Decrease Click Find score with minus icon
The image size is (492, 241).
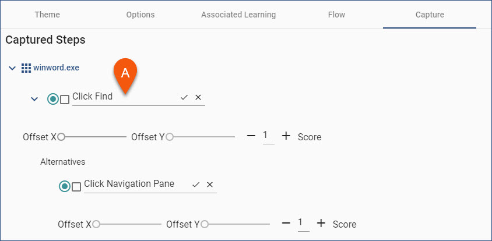pos(251,136)
